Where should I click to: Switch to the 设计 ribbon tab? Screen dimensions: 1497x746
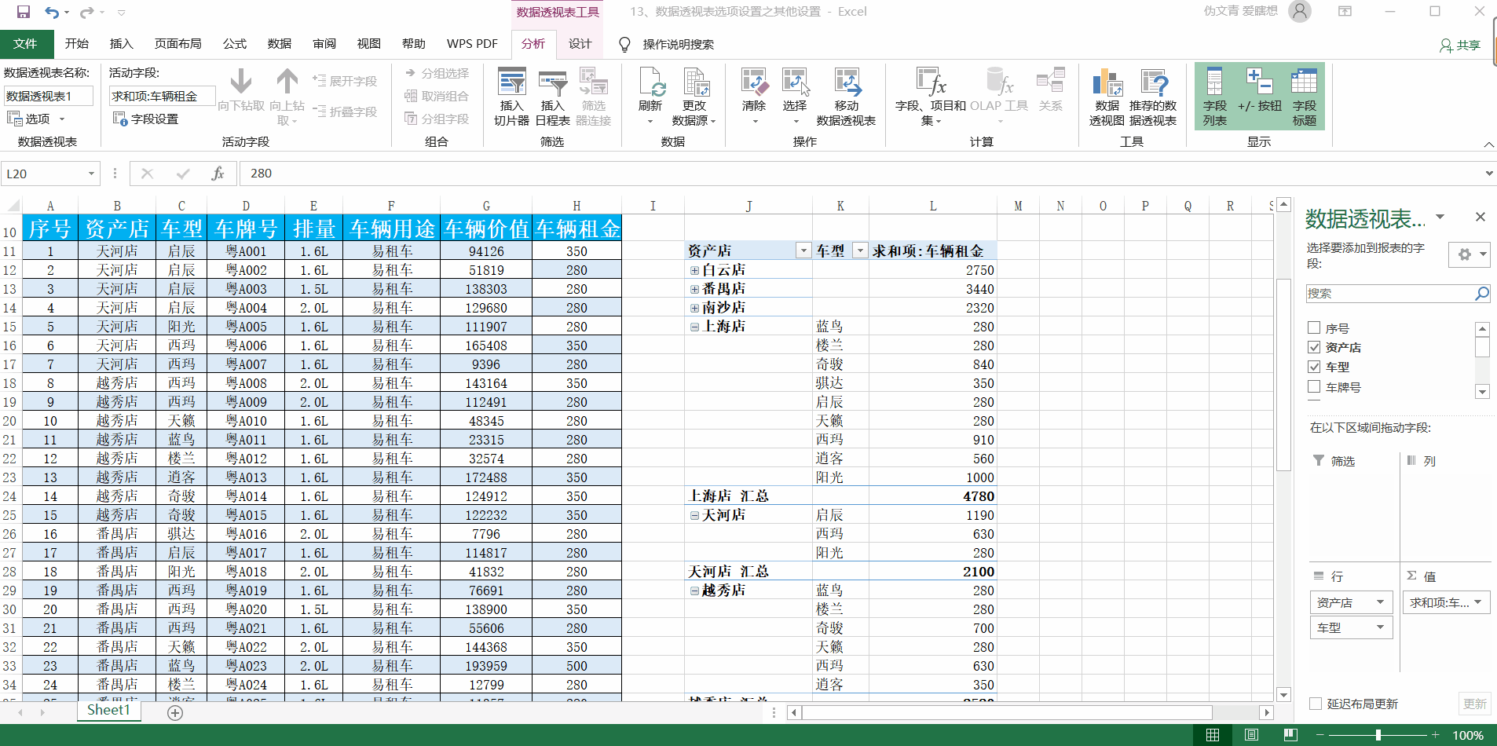click(x=580, y=44)
